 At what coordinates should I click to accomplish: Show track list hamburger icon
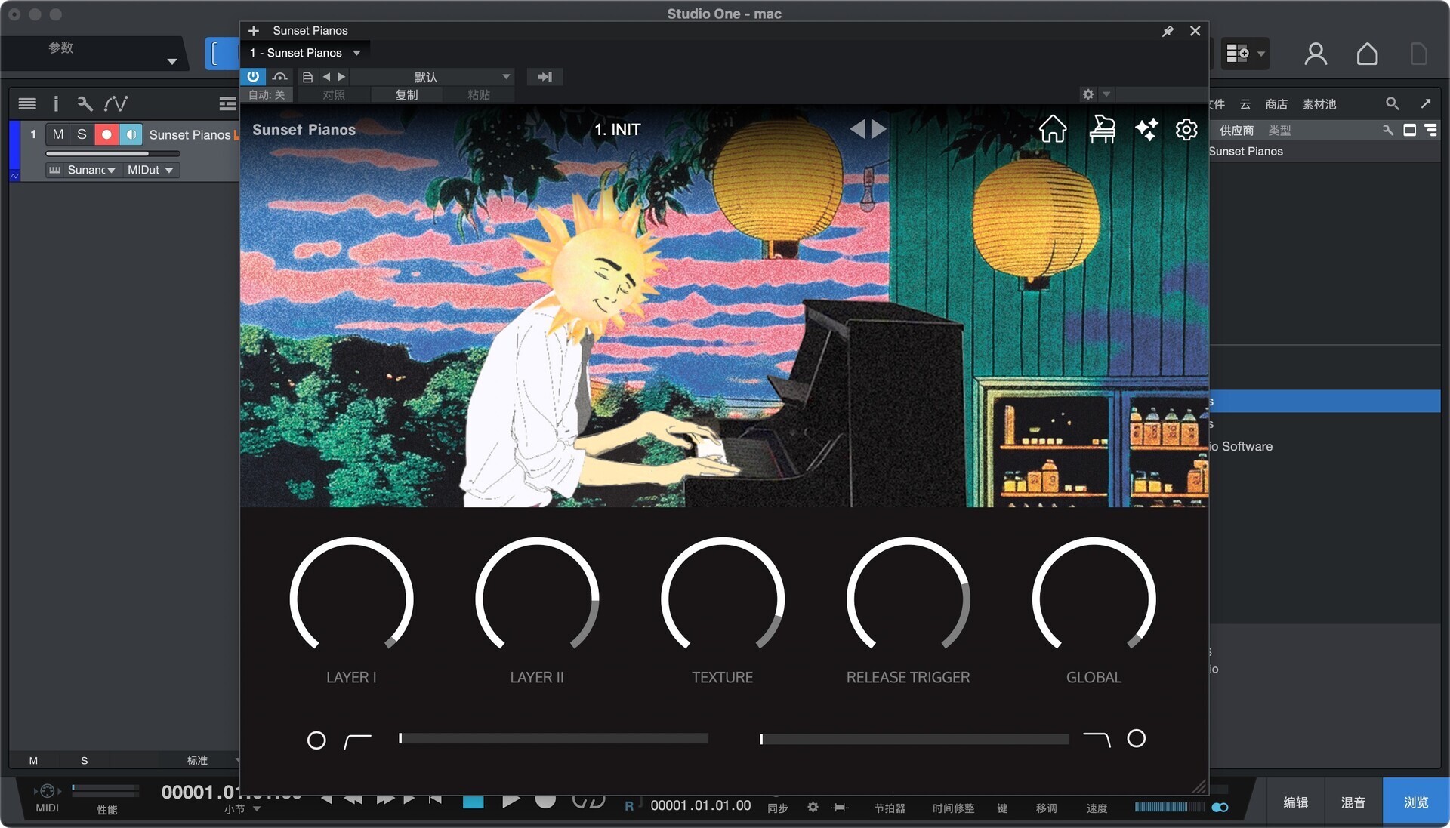(x=27, y=104)
